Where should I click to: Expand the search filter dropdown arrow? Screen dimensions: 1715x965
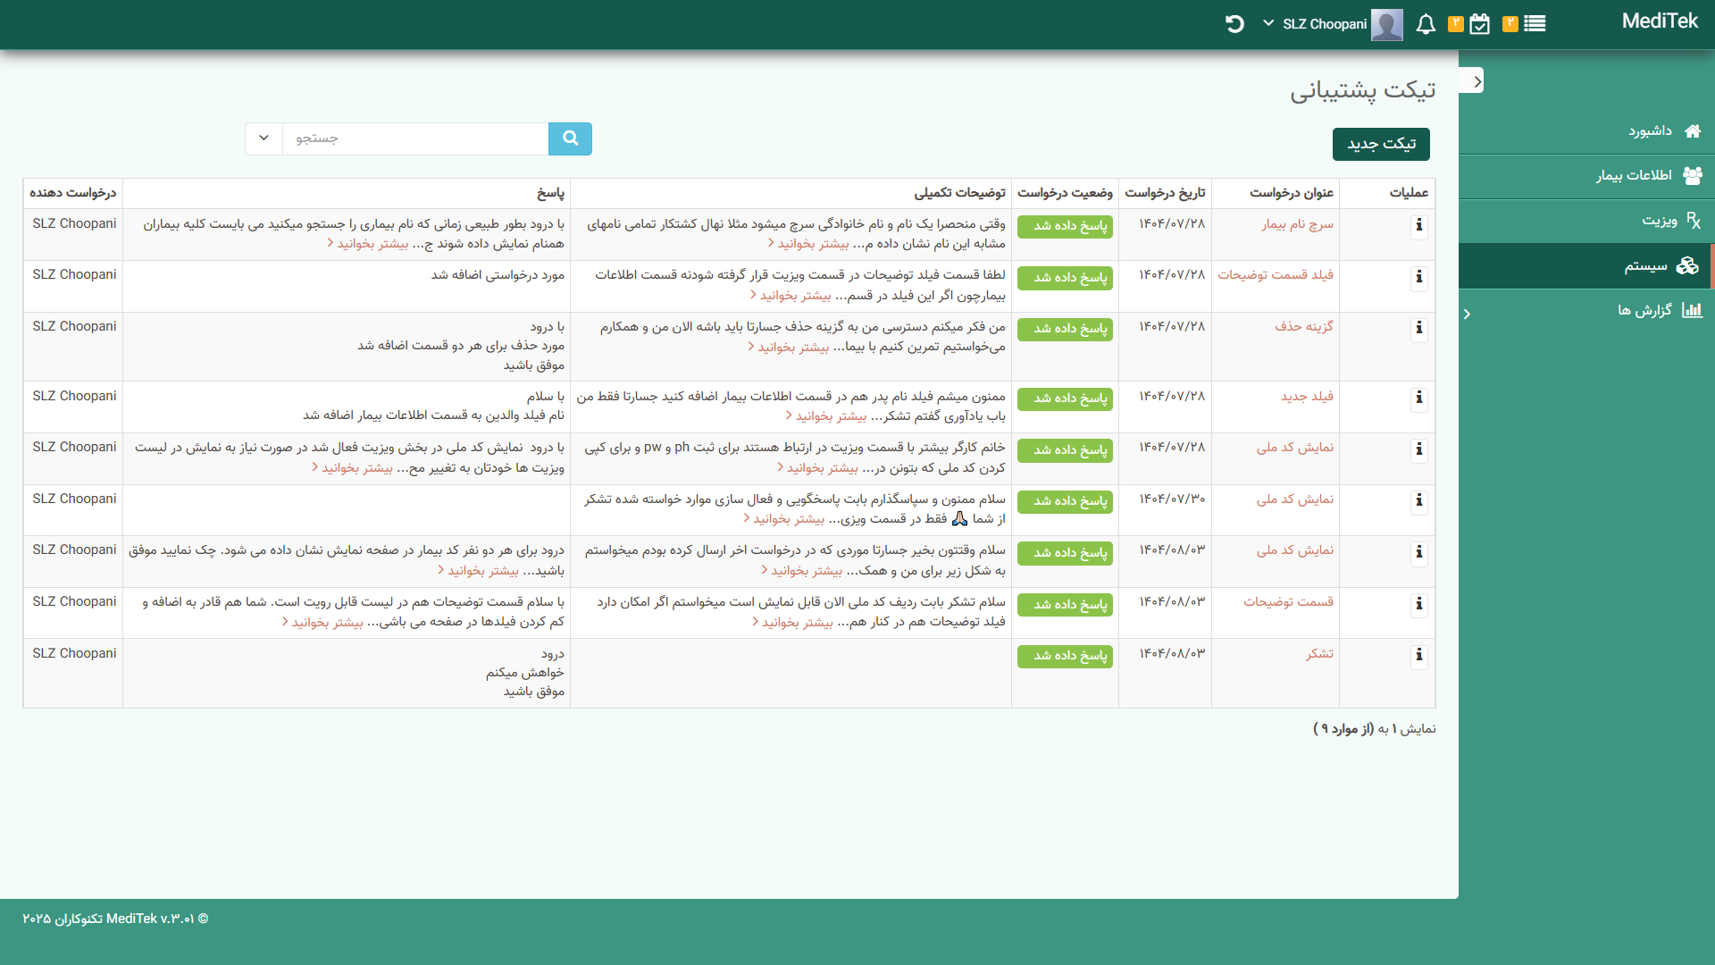[264, 138]
